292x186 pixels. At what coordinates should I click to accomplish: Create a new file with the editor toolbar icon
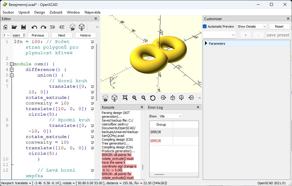click(5, 27)
